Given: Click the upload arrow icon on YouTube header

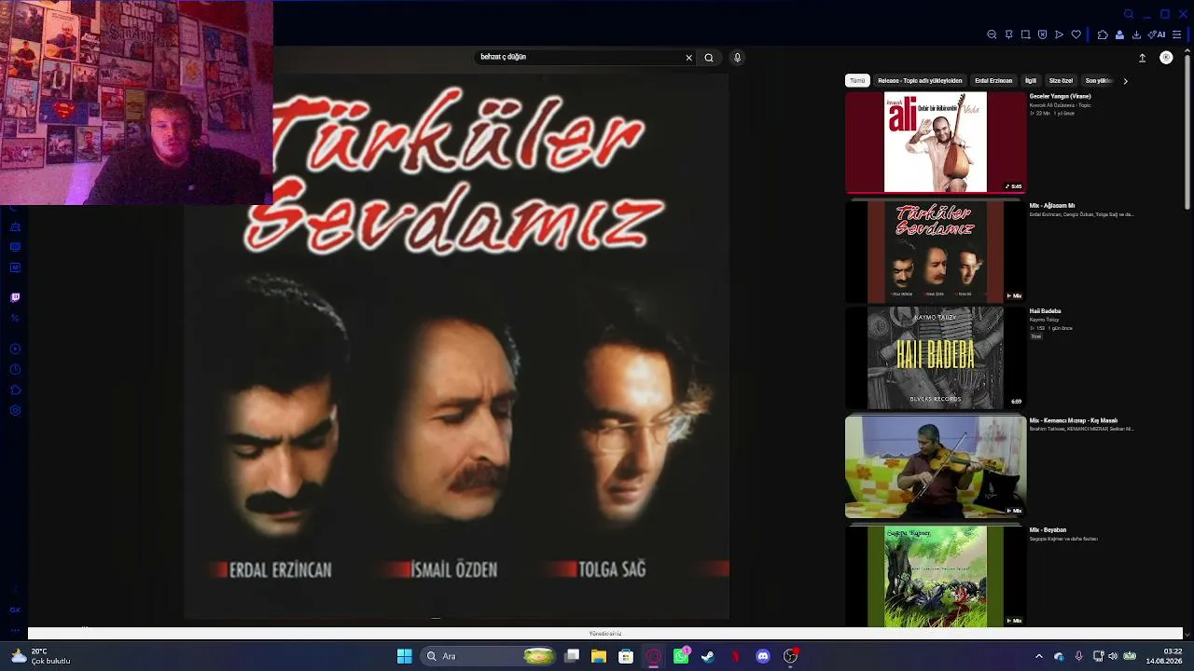Looking at the screenshot, I should click(1142, 58).
